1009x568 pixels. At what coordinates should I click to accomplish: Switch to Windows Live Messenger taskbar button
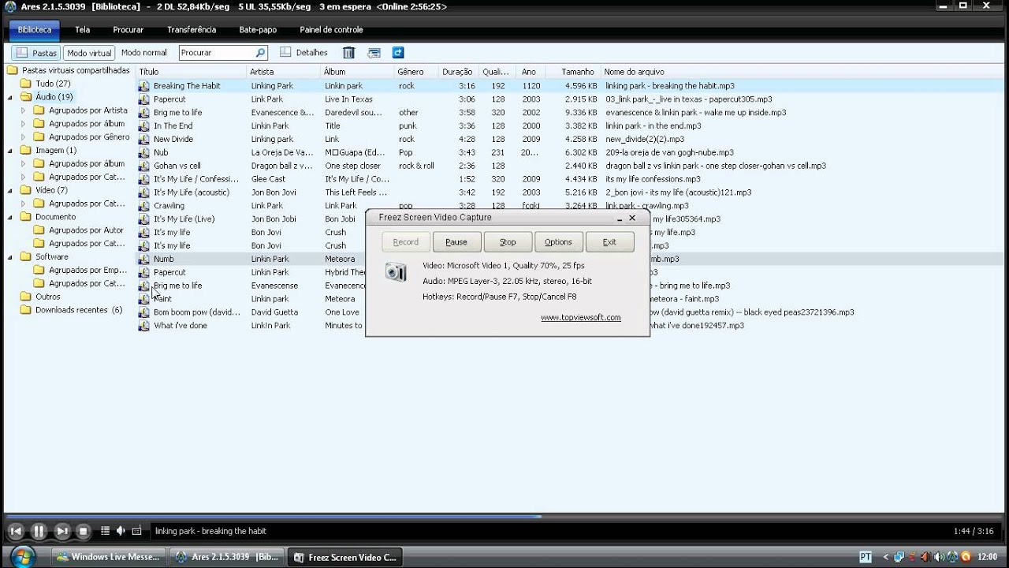point(109,557)
